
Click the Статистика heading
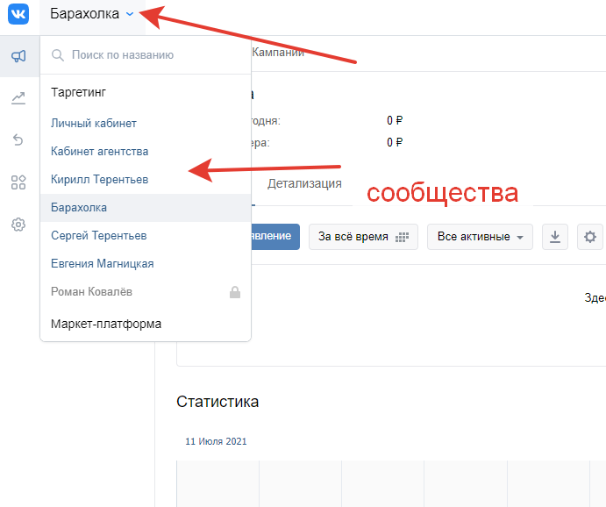click(217, 402)
